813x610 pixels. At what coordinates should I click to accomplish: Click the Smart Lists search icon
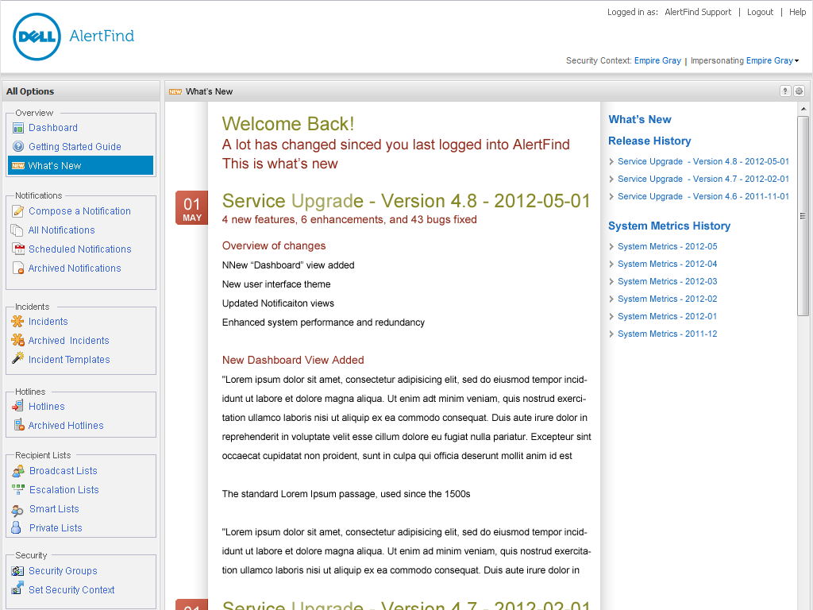coord(17,511)
